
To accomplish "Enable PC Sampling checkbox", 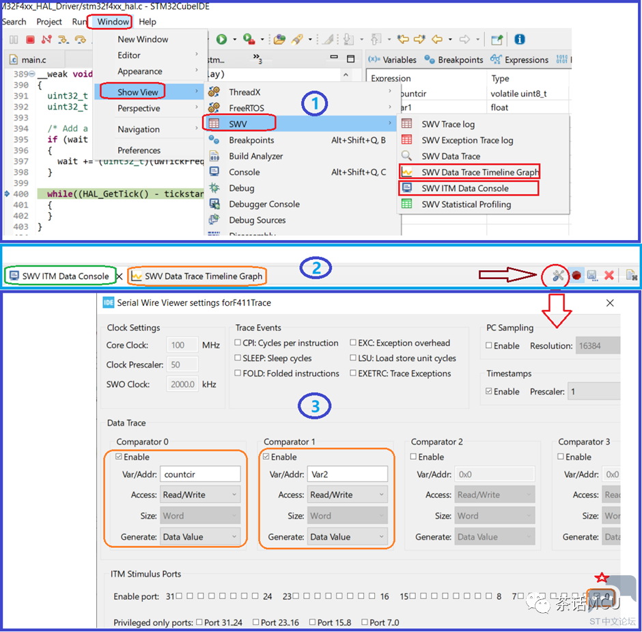I will click(x=489, y=345).
